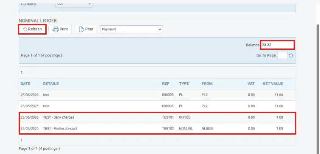320x154 pixels.
Task: Select posting with ref 000005
Action: coord(157,95)
